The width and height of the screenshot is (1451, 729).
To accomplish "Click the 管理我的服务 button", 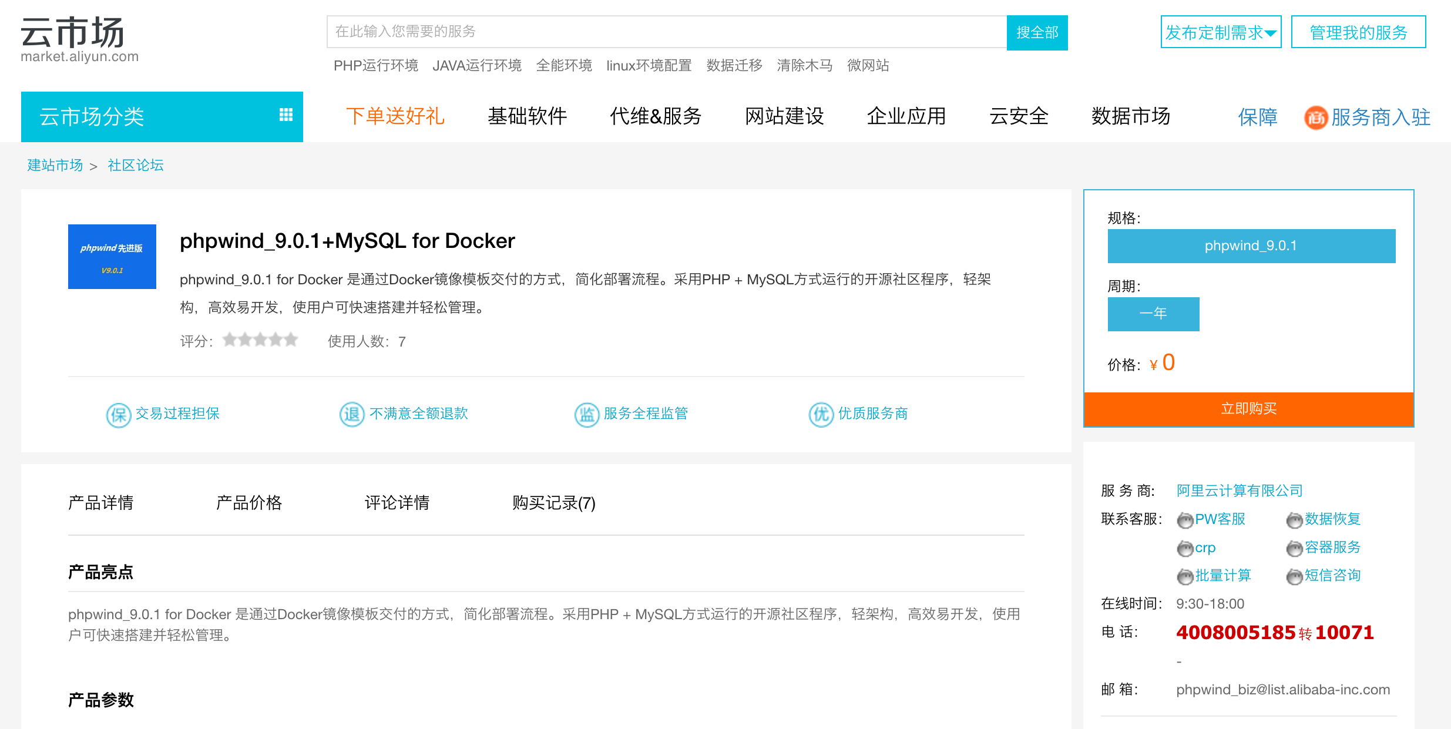I will 1358,32.
